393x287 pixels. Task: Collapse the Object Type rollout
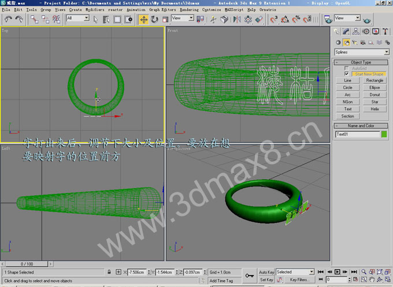(361, 62)
